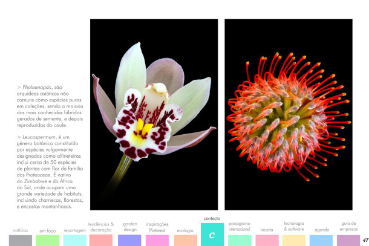Open tendências & decoração section label
Screen dimensions: 369x246
click(x=100, y=227)
